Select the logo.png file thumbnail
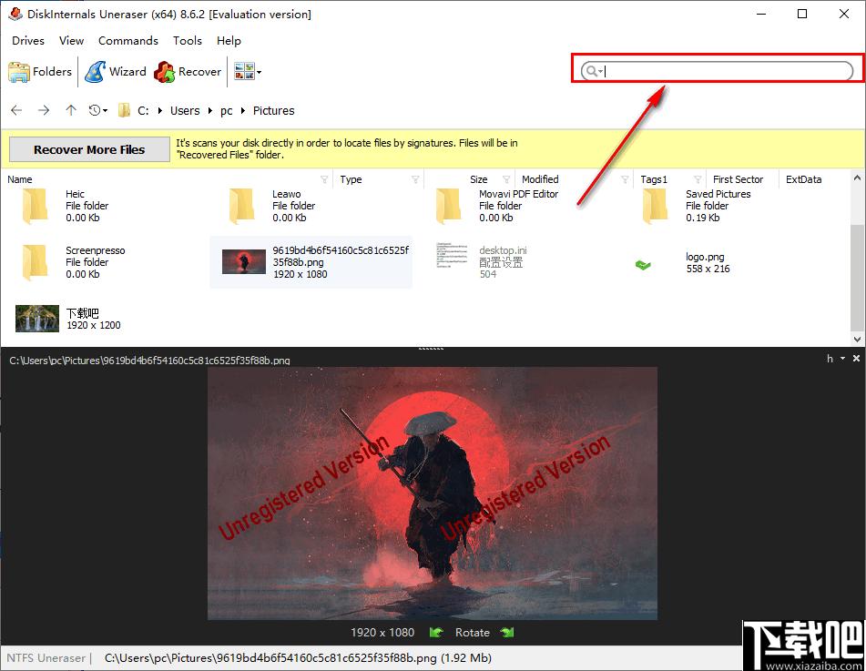This screenshot has height=671, width=866. (643, 265)
